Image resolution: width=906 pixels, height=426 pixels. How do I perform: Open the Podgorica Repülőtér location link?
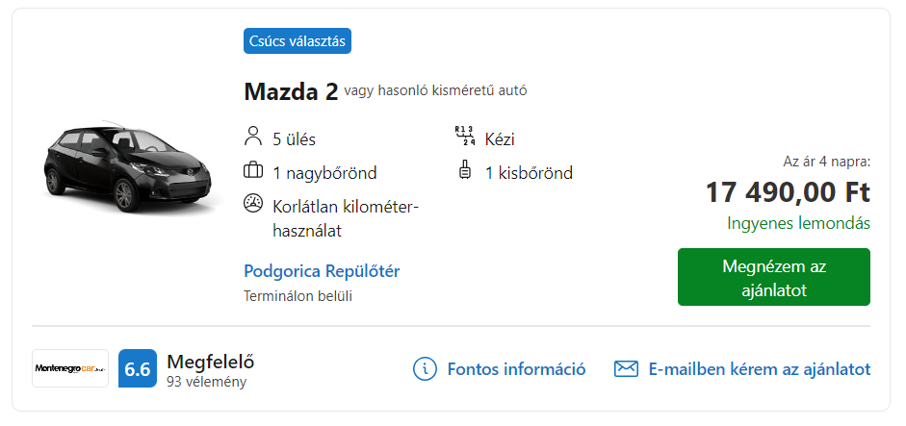pyautogui.click(x=322, y=271)
